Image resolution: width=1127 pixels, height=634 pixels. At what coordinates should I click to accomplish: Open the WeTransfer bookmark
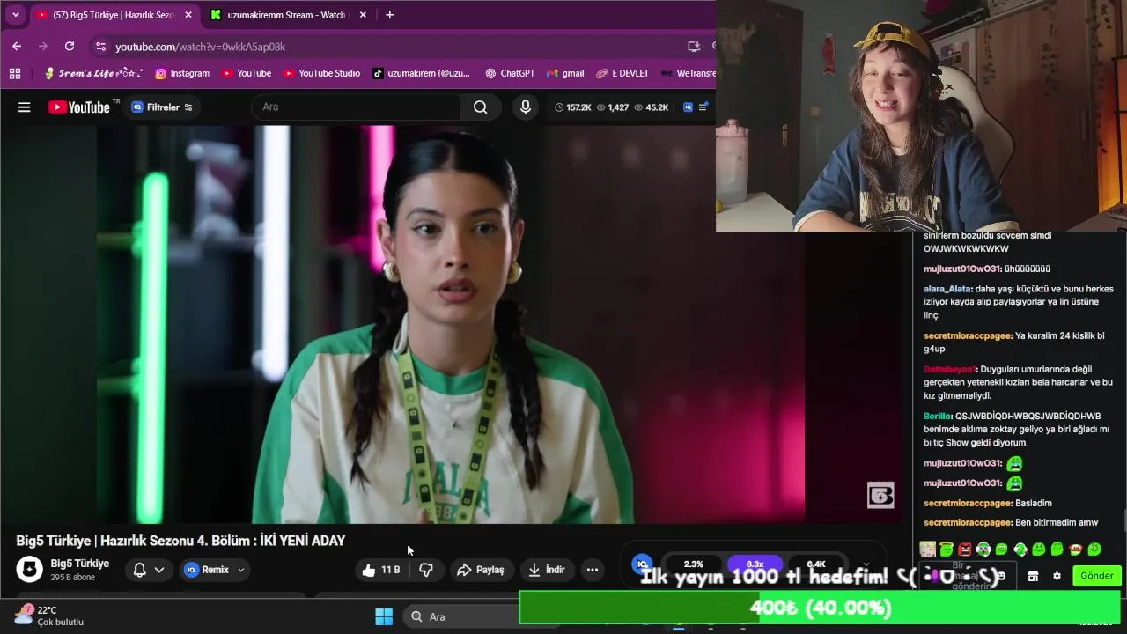pos(688,73)
